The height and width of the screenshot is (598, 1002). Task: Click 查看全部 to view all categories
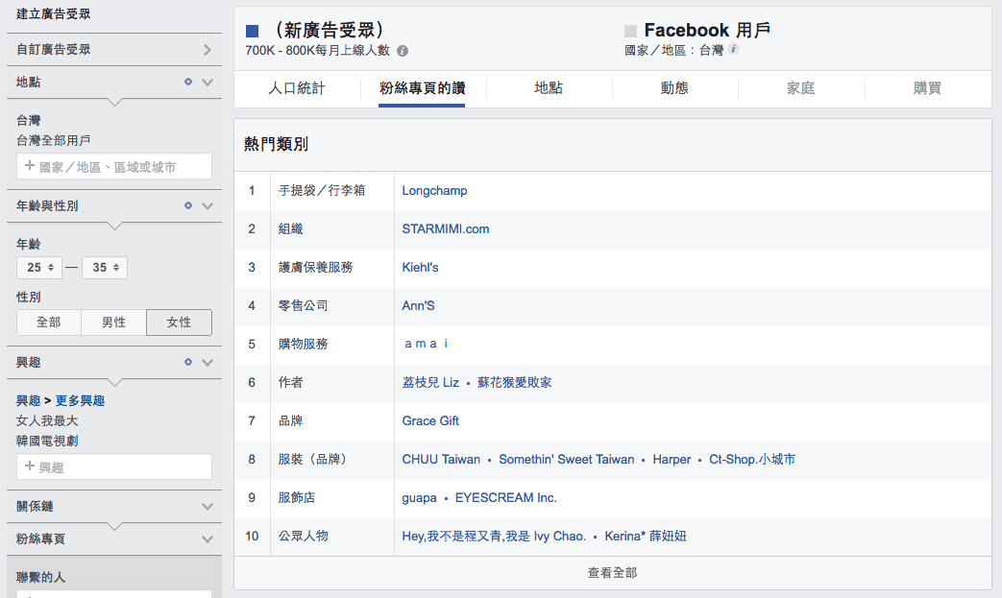612,573
